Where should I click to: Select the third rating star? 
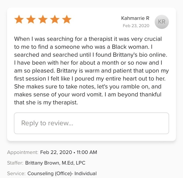[x=43, y=20]
